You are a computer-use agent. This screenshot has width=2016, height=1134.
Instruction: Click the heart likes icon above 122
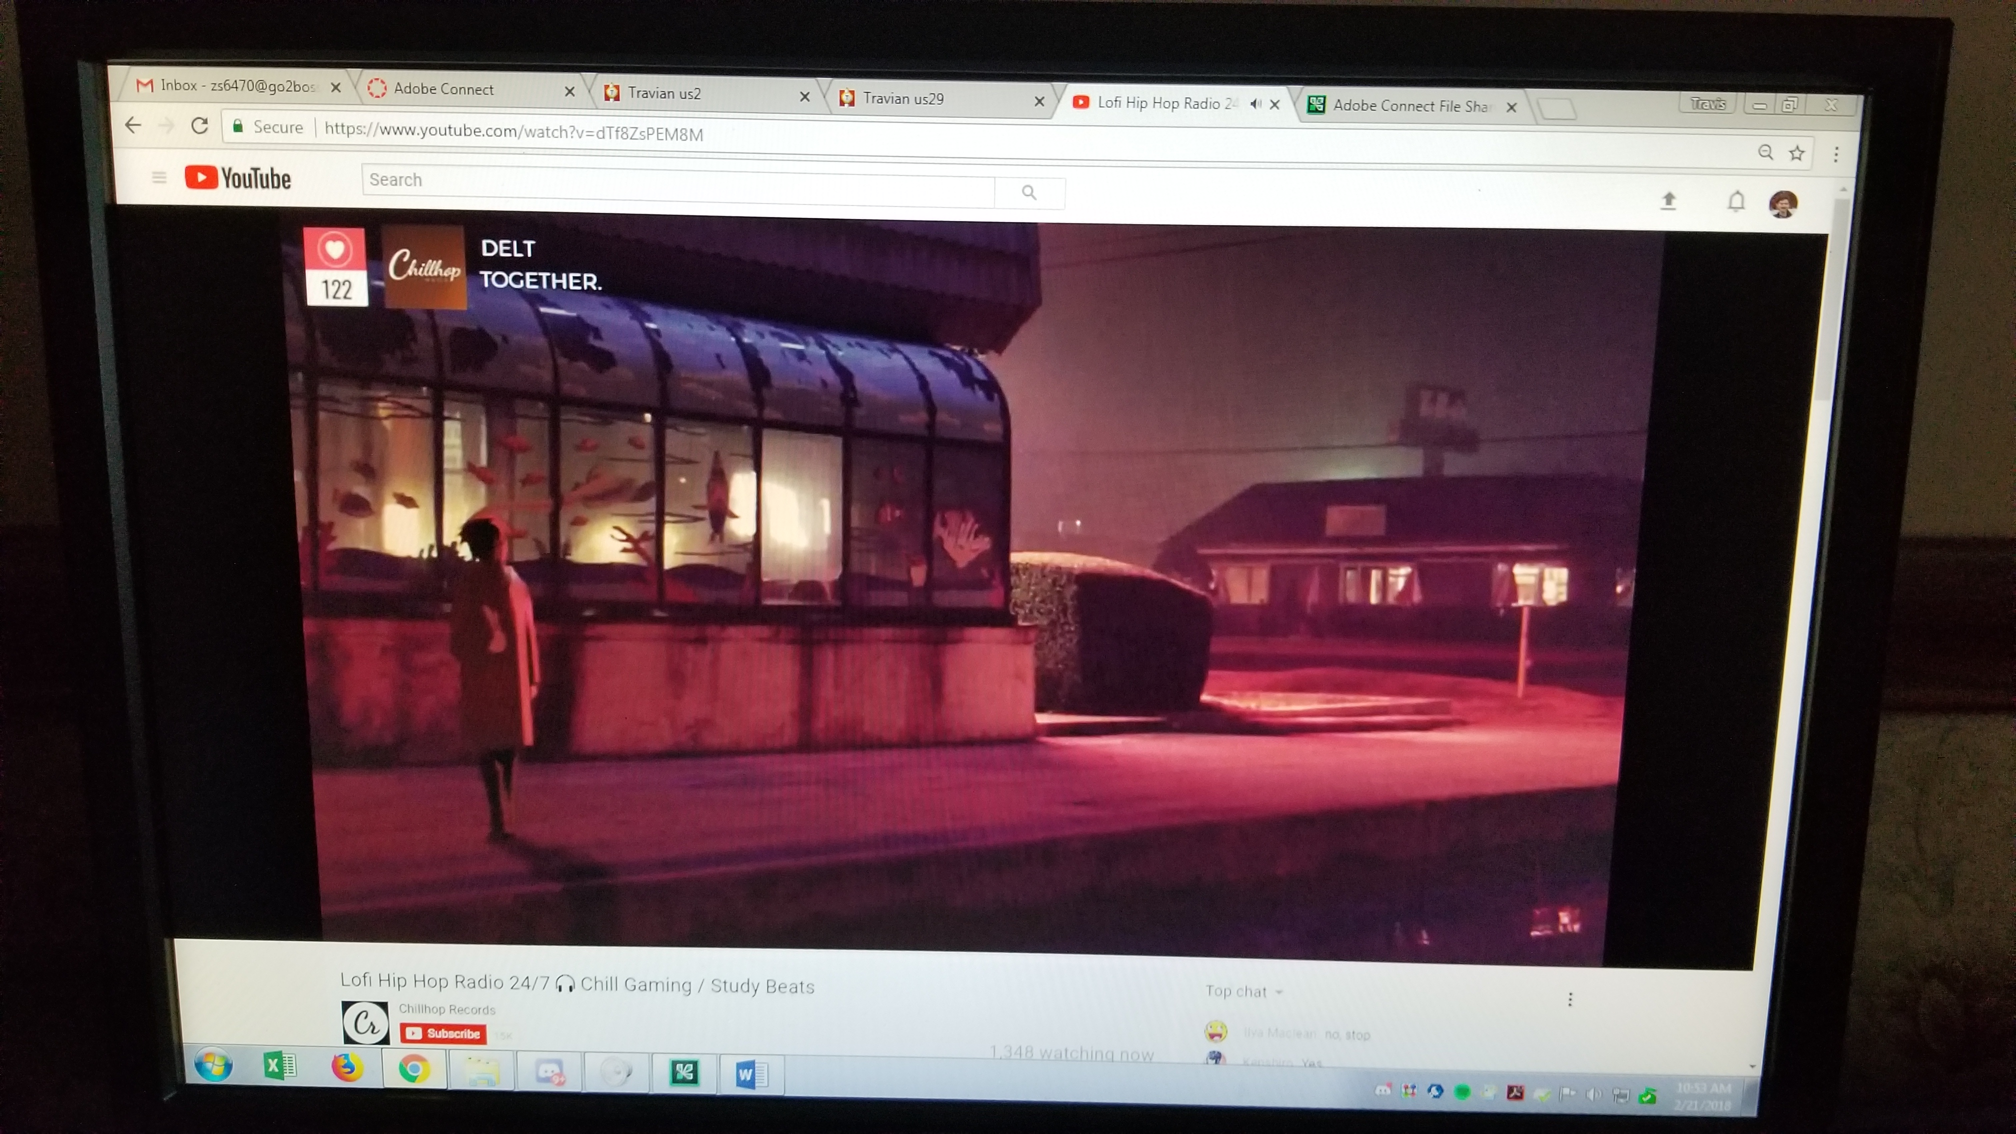(x=335, y=249)
